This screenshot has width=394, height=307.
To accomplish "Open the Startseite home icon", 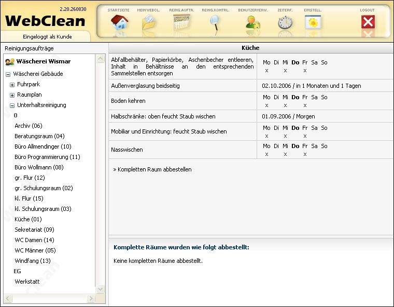I will [119, 22].
